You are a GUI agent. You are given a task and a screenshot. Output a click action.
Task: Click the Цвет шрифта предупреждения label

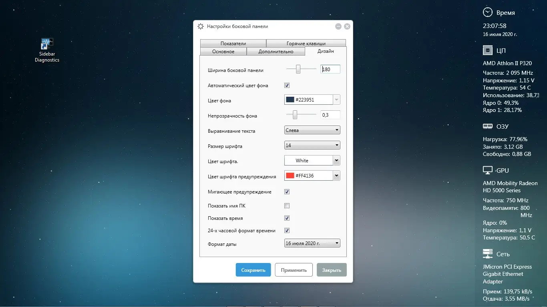pos(242,177)
